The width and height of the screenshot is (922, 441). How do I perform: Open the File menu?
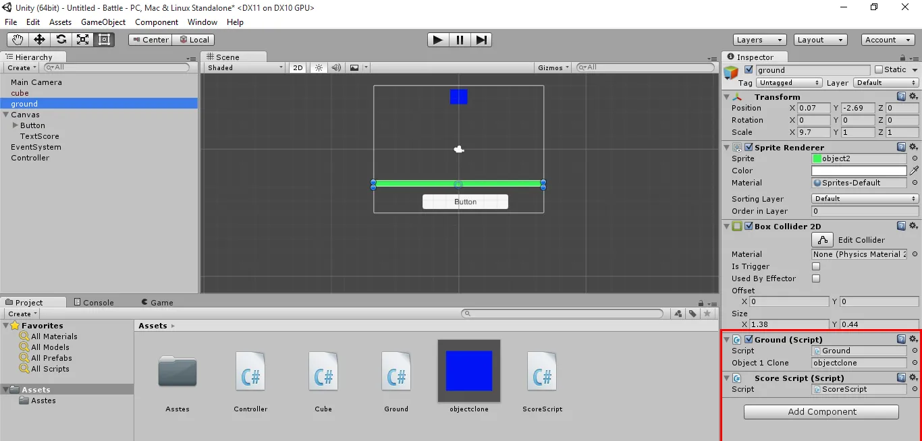pos(11,22)
